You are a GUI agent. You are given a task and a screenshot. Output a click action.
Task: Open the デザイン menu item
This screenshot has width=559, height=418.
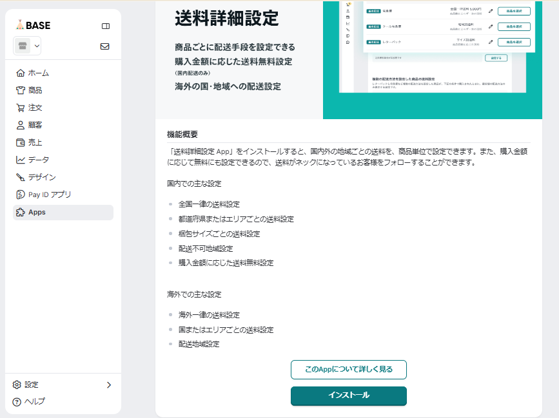point(41,177)
